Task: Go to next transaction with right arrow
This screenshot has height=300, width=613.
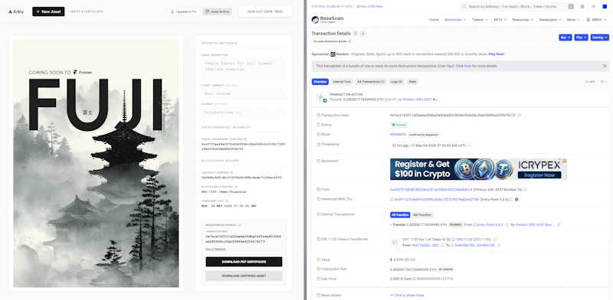Action: (362, 34)
